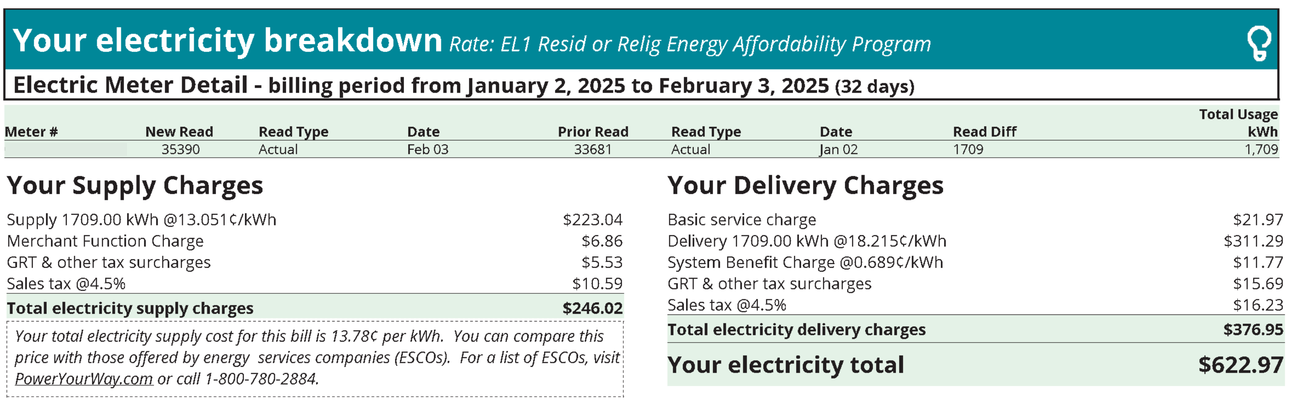Select the Total electricity delivery charges row
Image resolution: width=1291 pixels, height=407 pixels.
coord(975,329)
